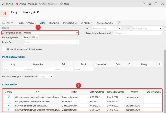Open help via the question mark icon

point(144,4)
